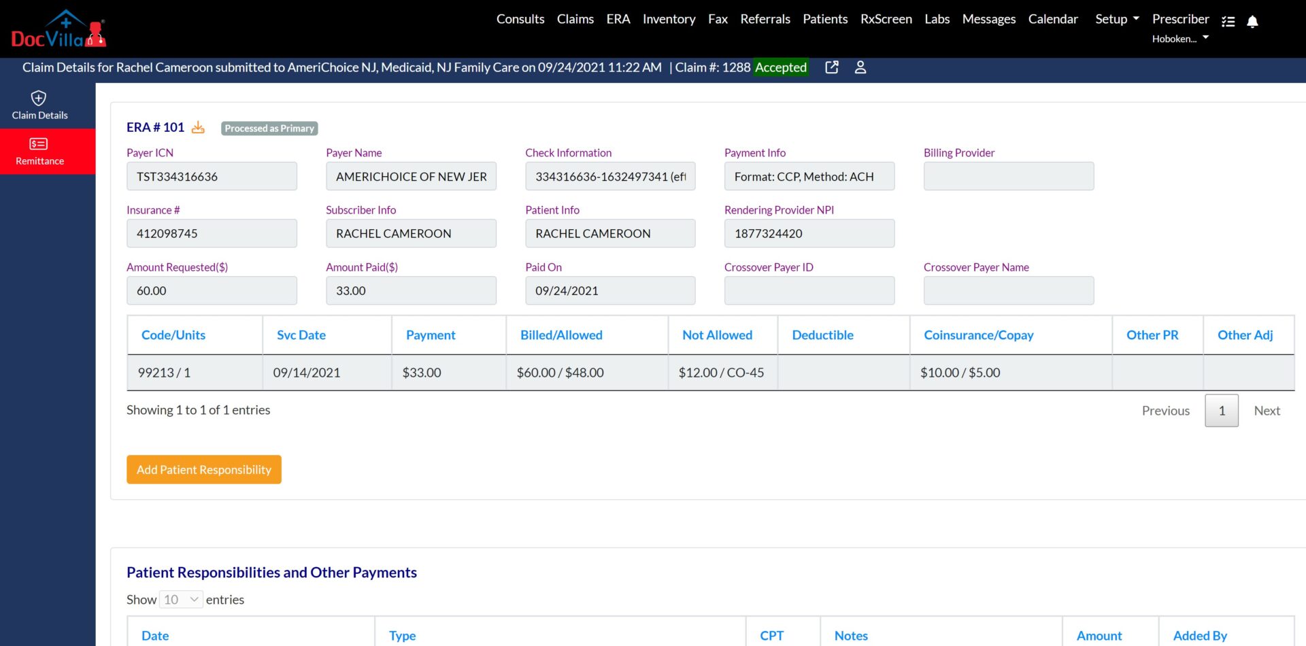The width and height of the screenshot is (1306, 646).
Task: Click the patient profile icon beside claim header
Action: [x=860, y=67]
